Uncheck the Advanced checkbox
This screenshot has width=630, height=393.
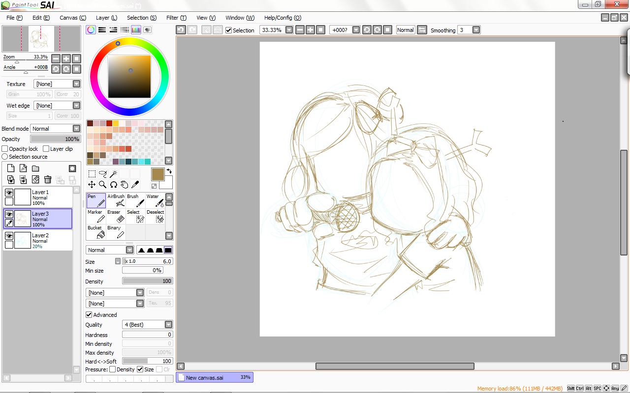click(89, 315)
